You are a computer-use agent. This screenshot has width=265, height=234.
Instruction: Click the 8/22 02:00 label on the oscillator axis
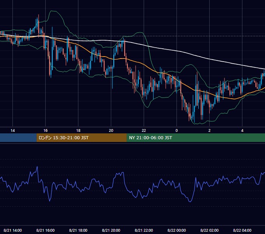(209, 230)
